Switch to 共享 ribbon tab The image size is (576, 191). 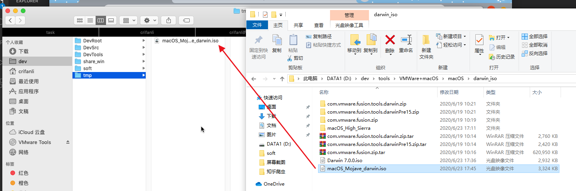click(x=298, y=25)
